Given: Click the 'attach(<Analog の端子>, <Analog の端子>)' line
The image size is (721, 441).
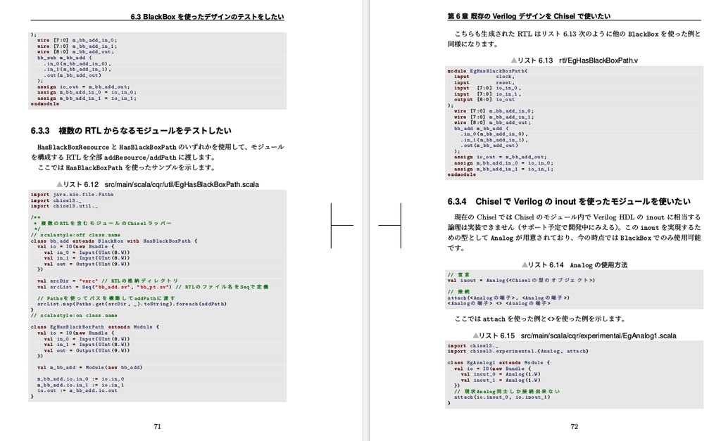Looking at the screenshot, I should 508,298.
